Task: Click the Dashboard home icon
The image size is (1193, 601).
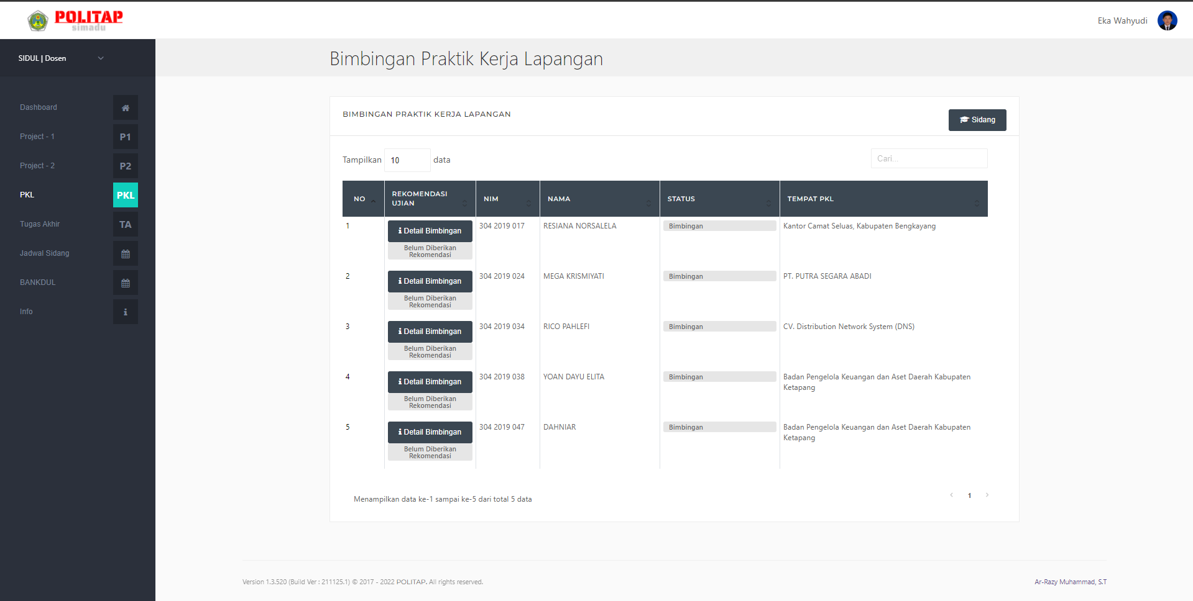Action: (125, 107)
